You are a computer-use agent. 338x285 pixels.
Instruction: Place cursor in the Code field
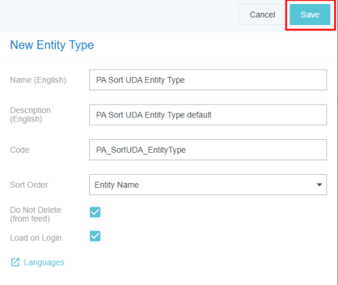pos(208,150)
